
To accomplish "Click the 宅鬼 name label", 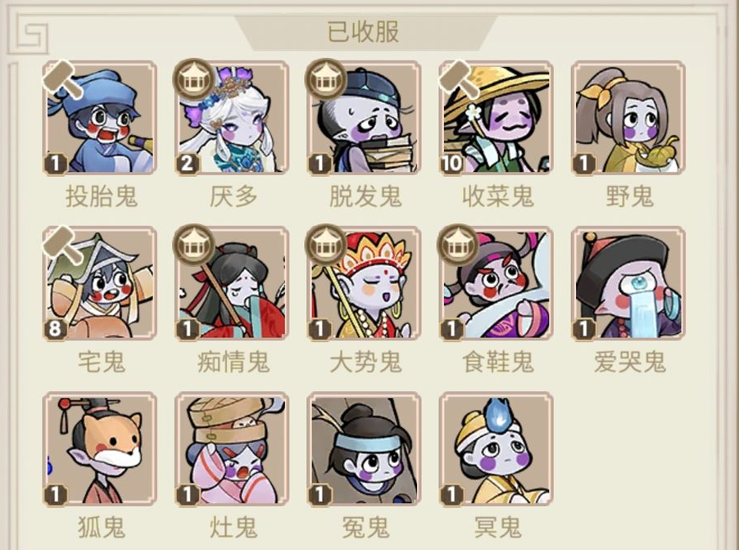I will coord(101,362).
